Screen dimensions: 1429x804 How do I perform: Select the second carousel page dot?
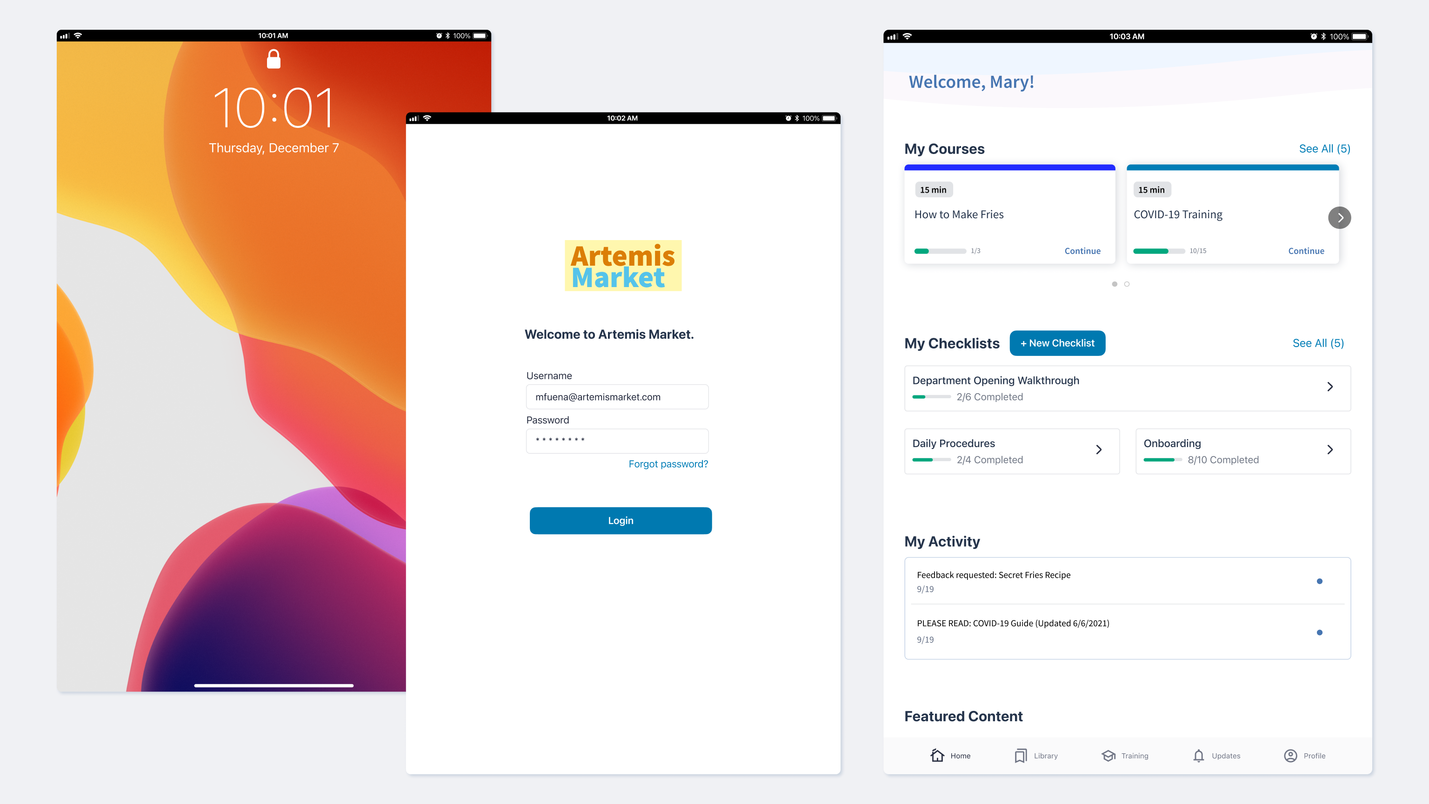1127,284
